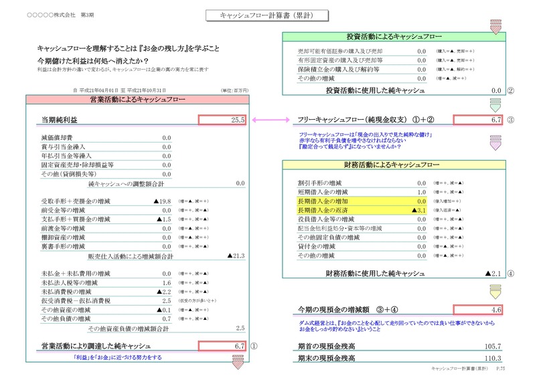Click the 1.6 value for 未払法人税等
Image resolution: width=535 pixels, height=378 pixels.
tap(167, 283)
